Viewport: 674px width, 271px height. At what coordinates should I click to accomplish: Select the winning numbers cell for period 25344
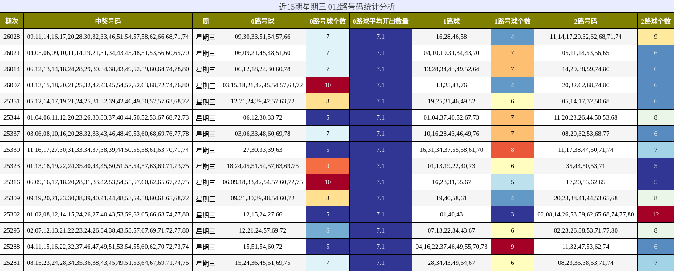pyautogui.click(x=108, y=117)
